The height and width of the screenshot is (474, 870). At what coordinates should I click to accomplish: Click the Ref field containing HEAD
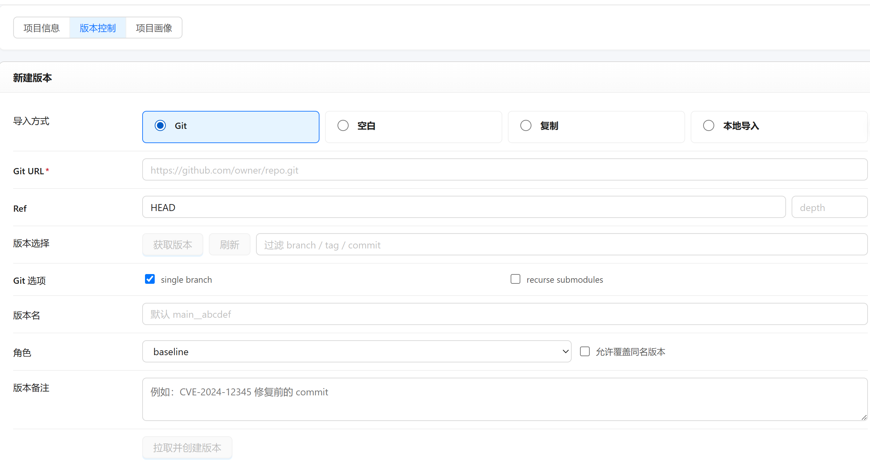[464, 207]
